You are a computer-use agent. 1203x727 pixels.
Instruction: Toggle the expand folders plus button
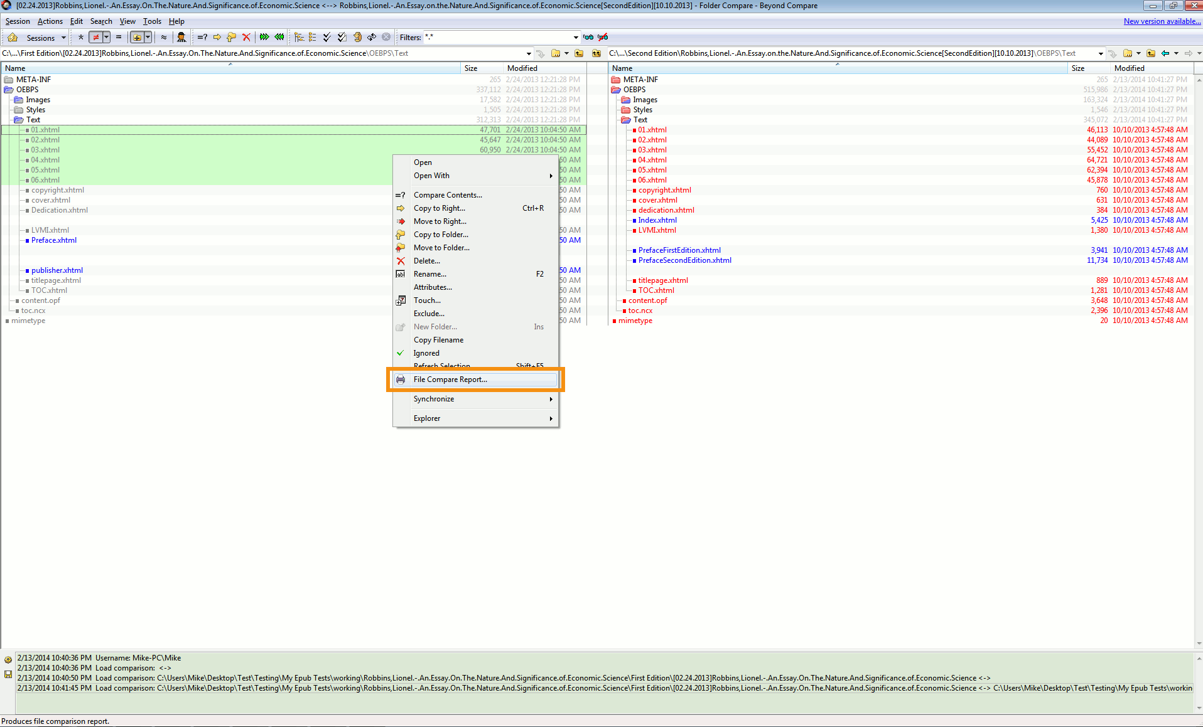pos(137,38)
